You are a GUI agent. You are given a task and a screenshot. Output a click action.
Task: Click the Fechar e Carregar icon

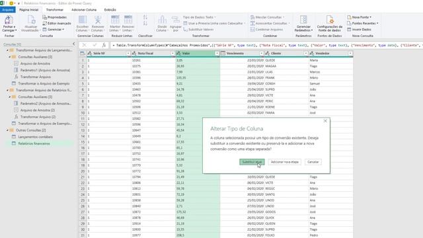(x=9, y=20)
